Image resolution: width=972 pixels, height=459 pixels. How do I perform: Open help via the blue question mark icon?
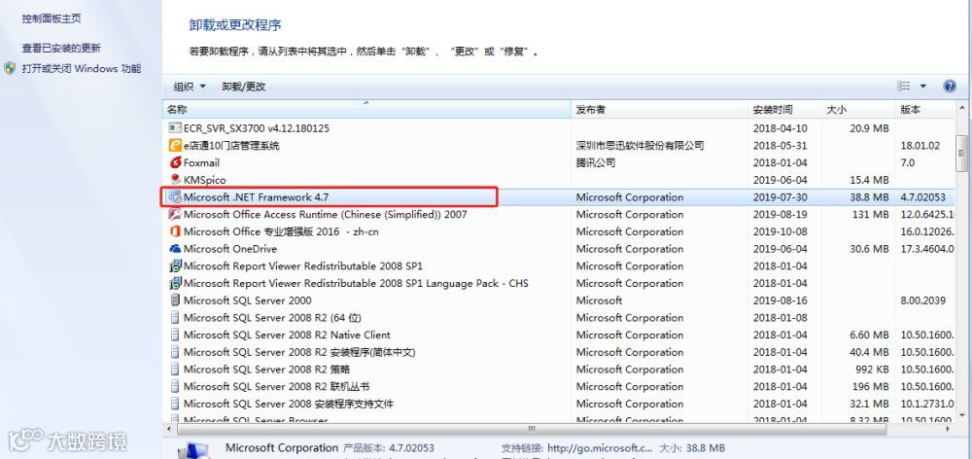(949, 87)
